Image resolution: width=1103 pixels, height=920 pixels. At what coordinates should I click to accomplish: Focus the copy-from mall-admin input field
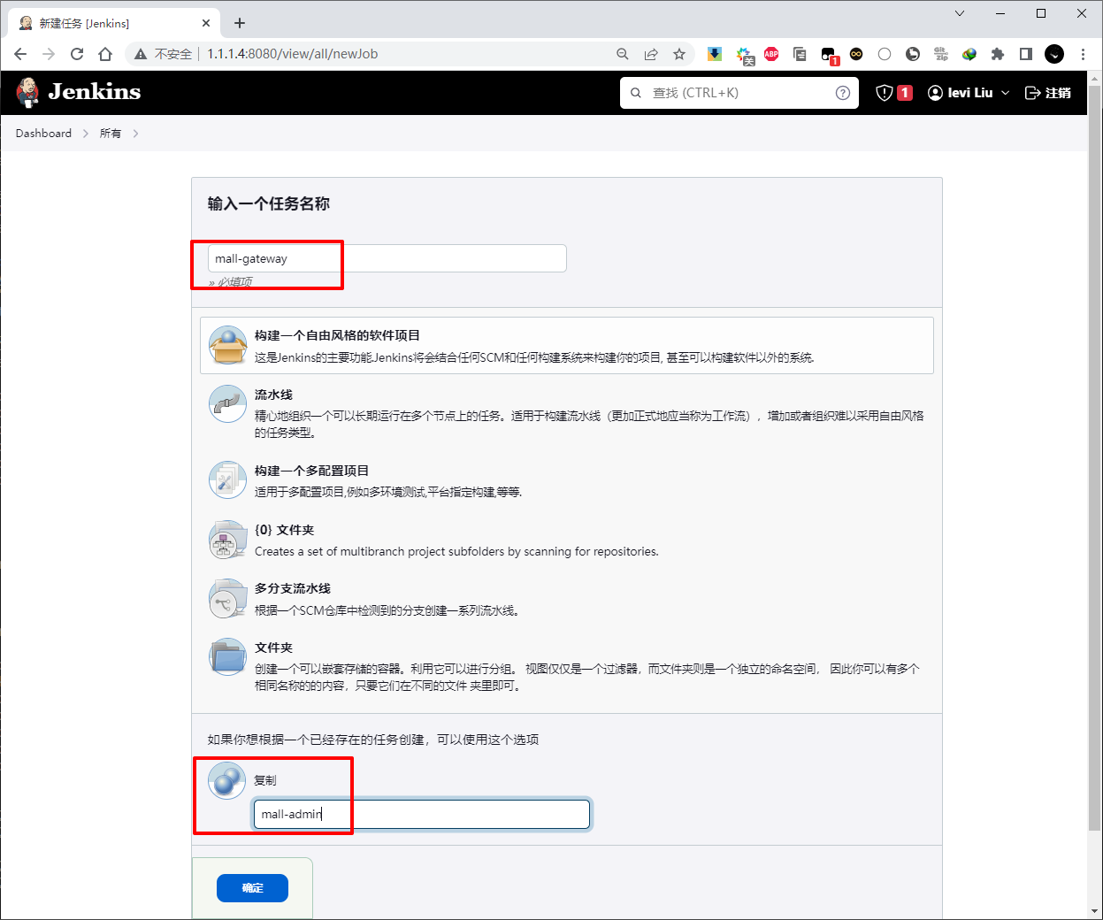pyautogui.click(x=422, y=814)
